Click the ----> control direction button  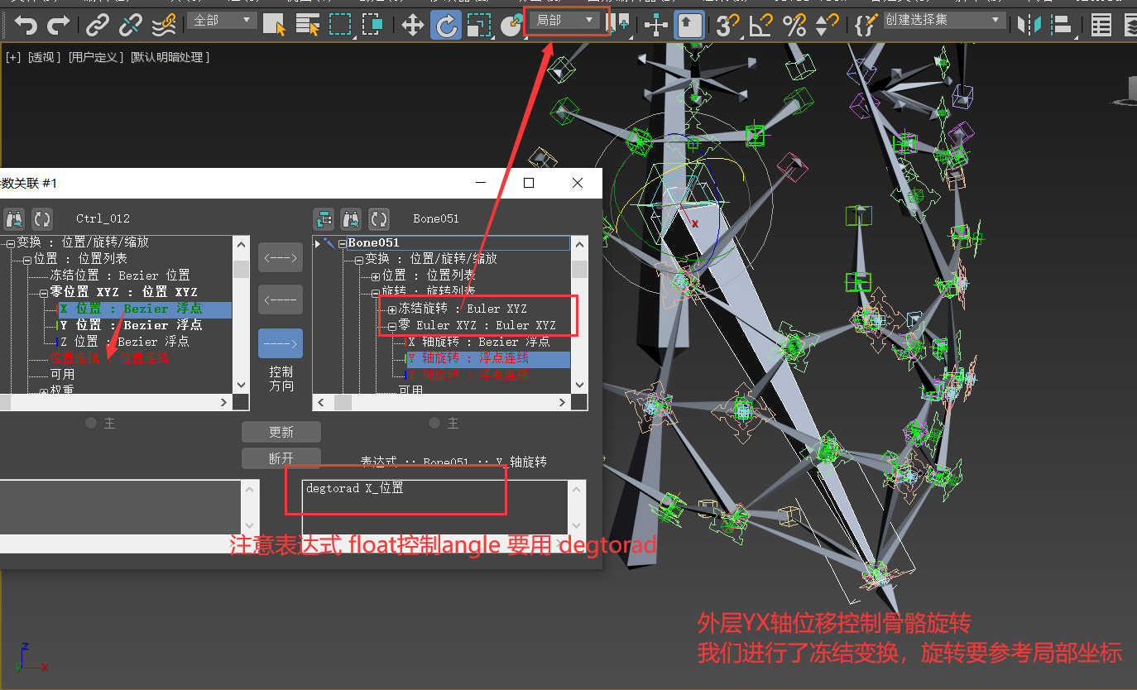281,343
